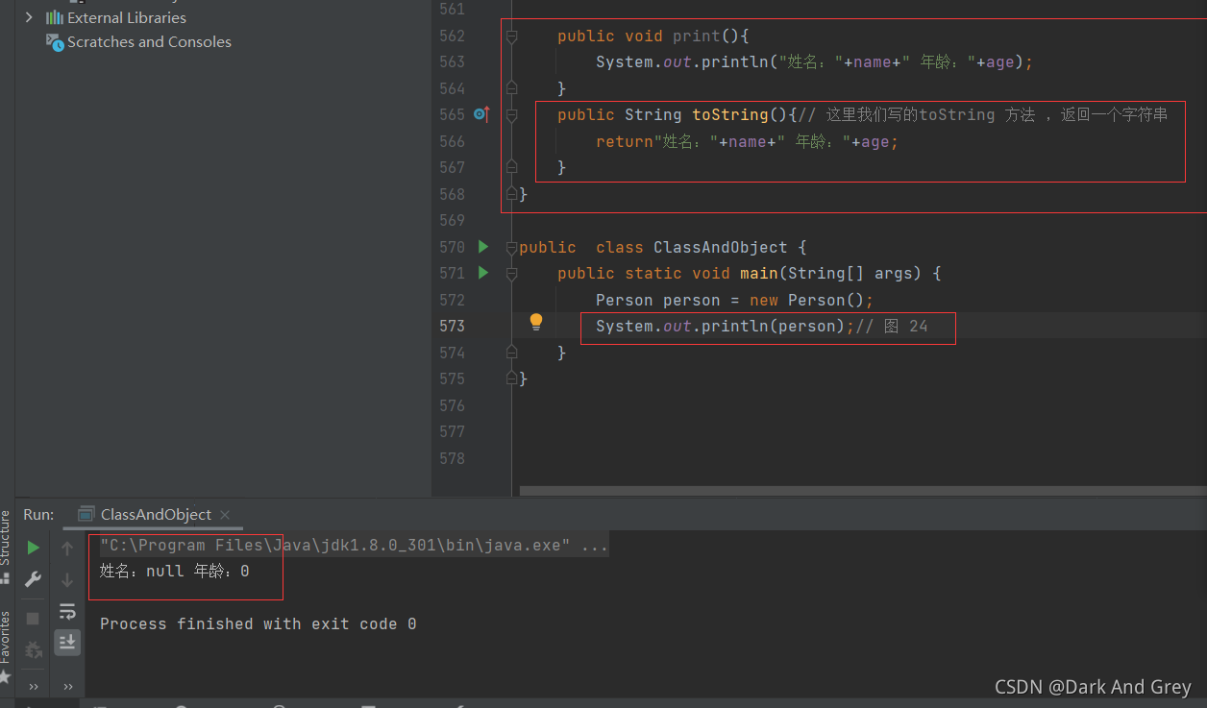Click the greyed bug-with-arrows icon in Run toolbar

click(x=34, y=650)
